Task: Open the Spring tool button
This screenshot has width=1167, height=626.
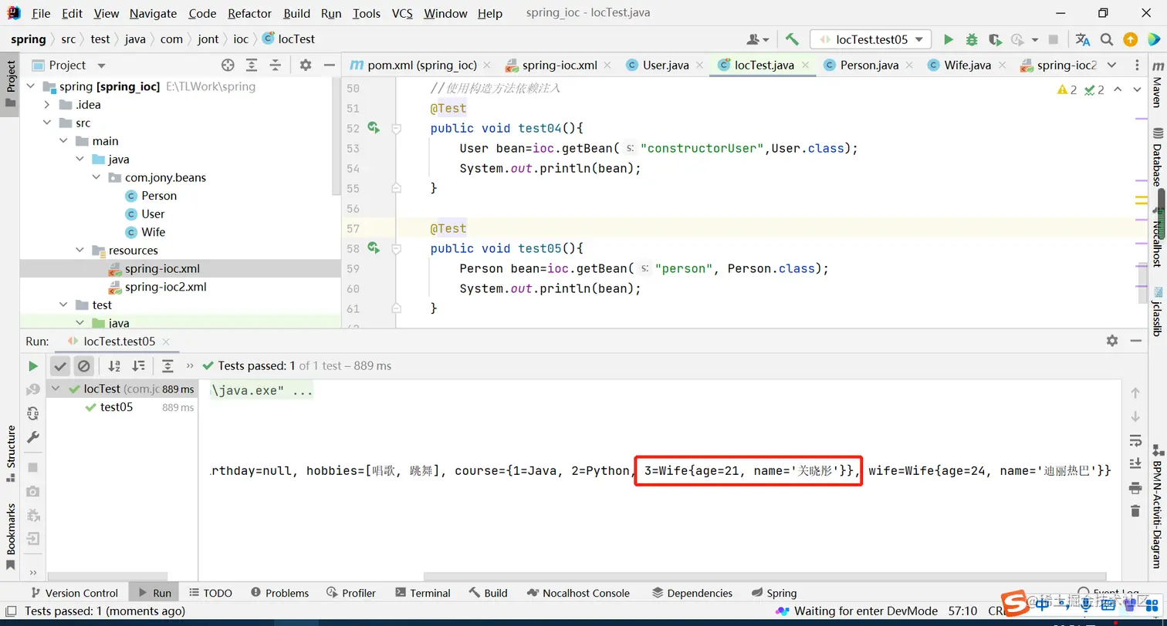Action: pos(773,593)
